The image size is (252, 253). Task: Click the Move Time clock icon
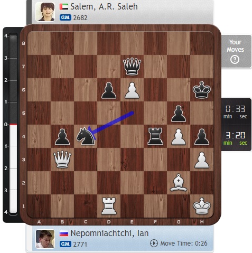coord(154,243)
